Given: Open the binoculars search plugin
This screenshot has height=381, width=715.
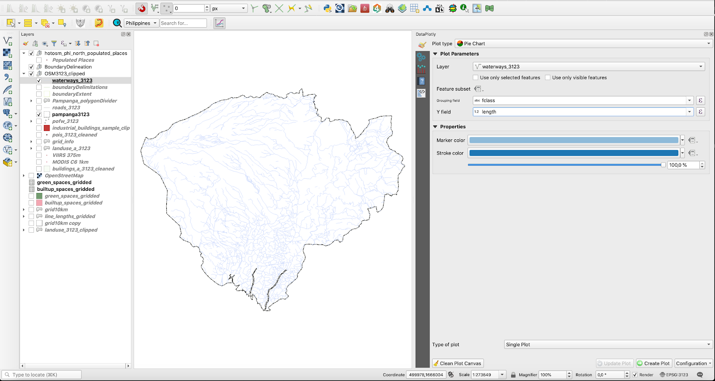Looking at the screenshot, I should coord(390,8).
